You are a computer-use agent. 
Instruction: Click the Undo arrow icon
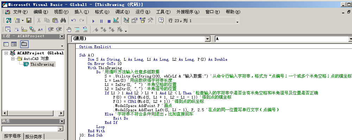[x=74, y=21]
